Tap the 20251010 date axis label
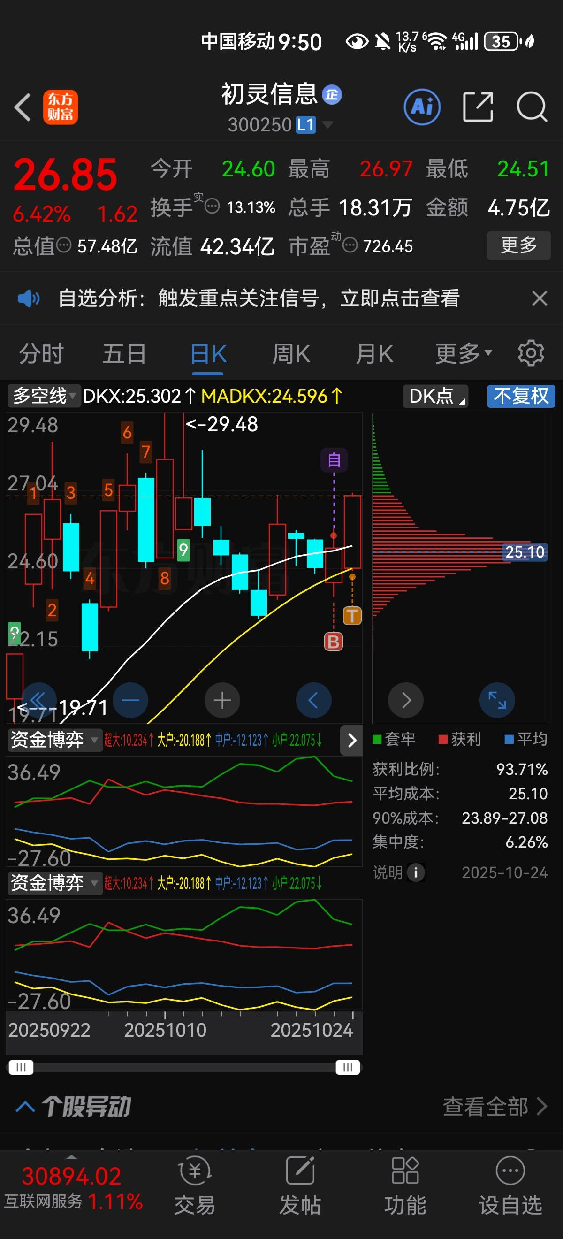Image resolution: width=563 pixels, height=1239 pixels. tap(165, 1030)
